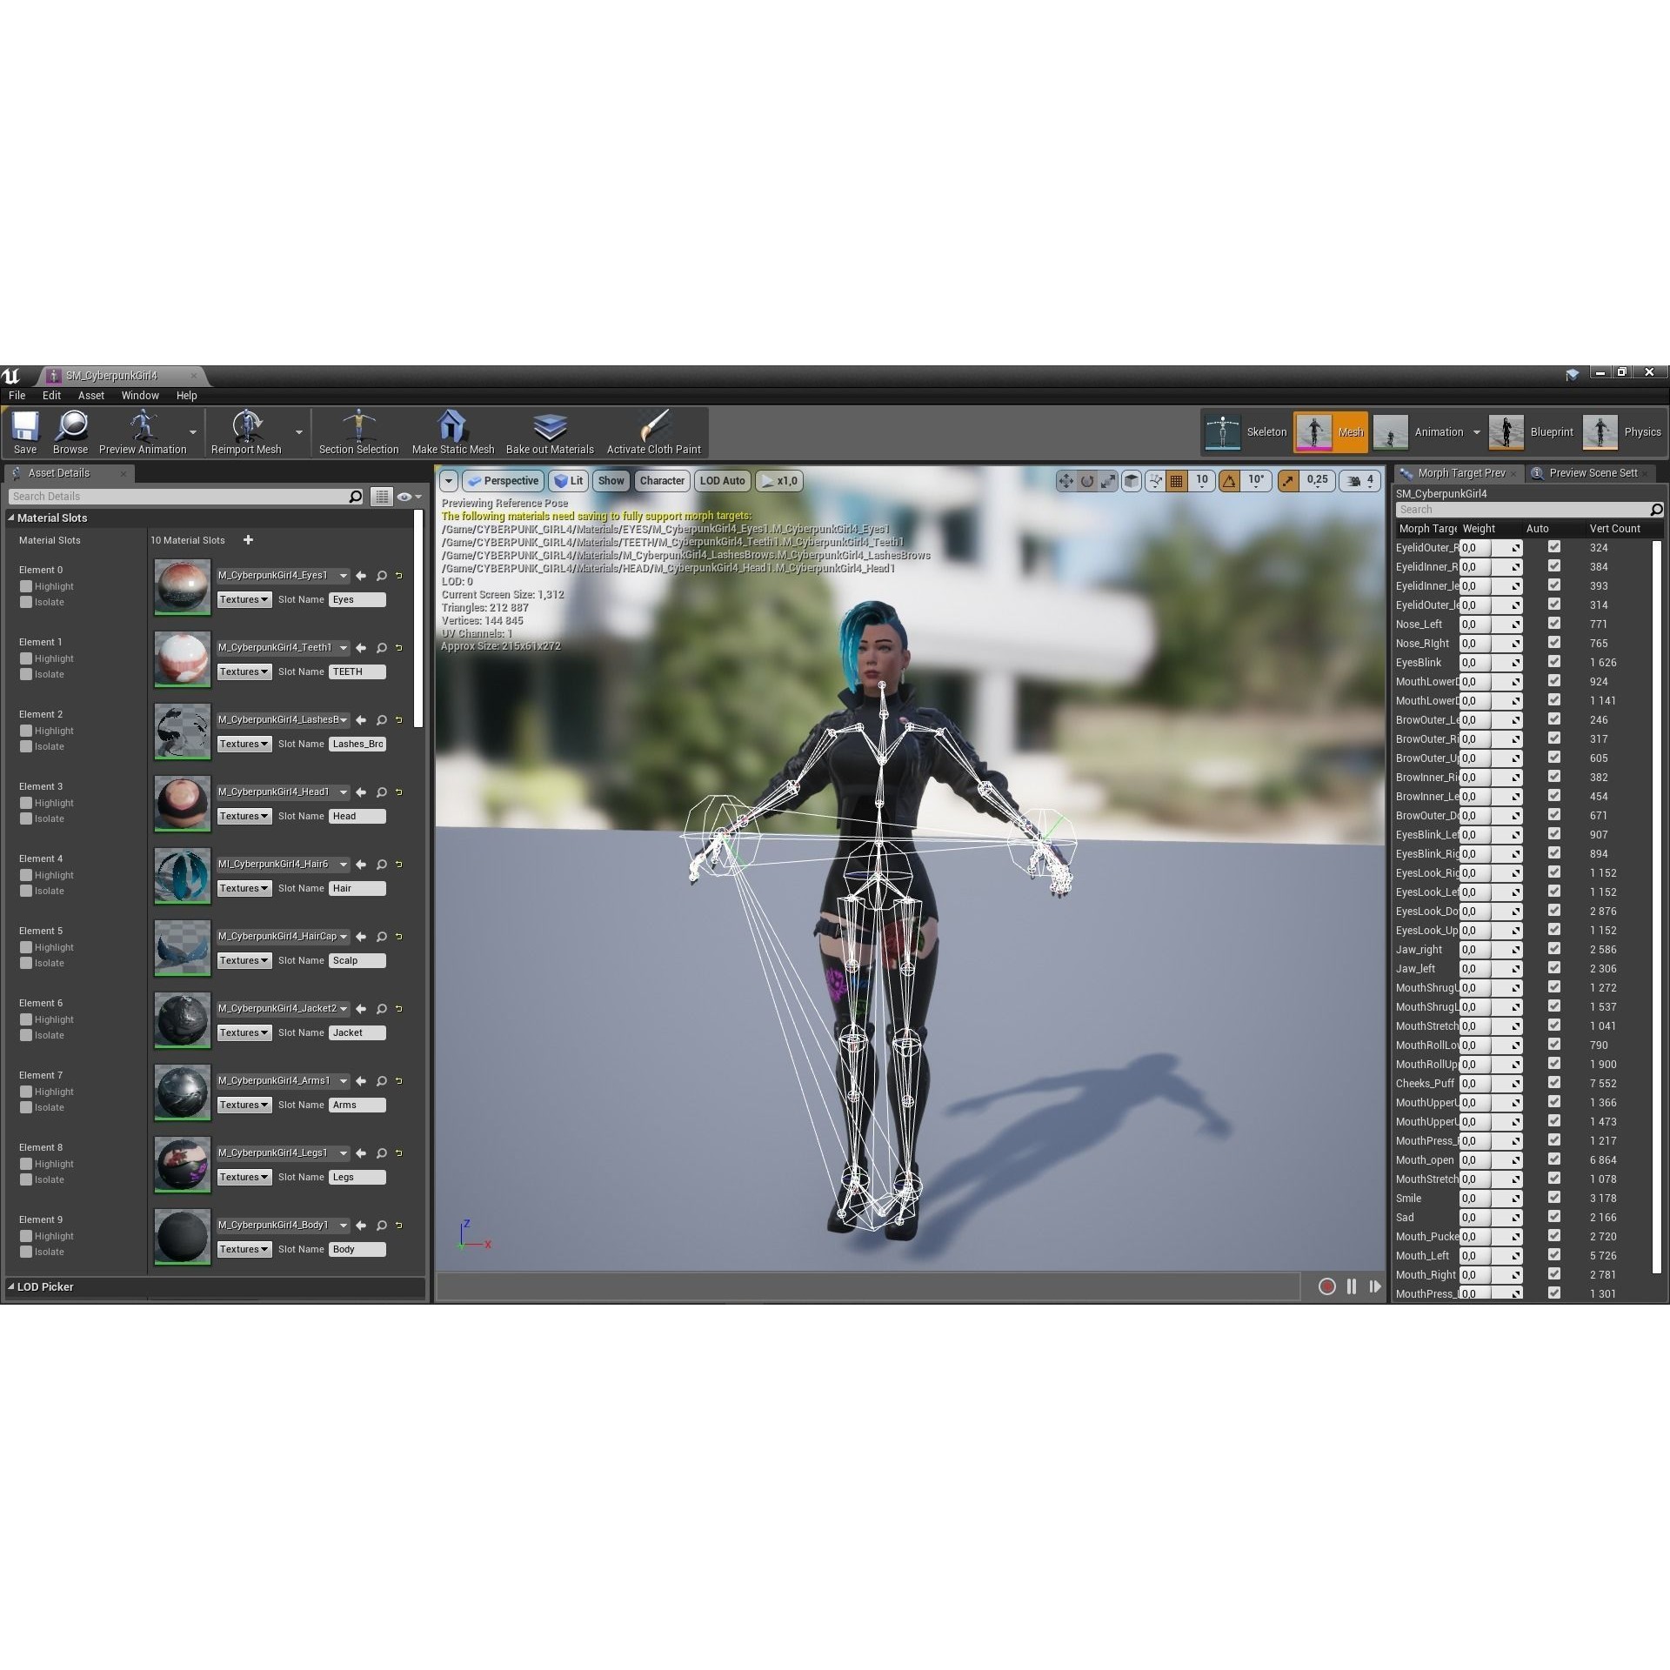
Task: Open the Perspective viewpoint dropdown
Action: pyautogui.click(x=503, y=481)
